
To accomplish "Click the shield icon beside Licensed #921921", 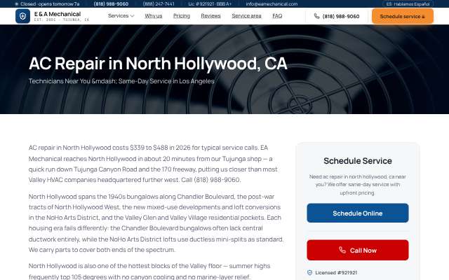I will tap(309, 272).
